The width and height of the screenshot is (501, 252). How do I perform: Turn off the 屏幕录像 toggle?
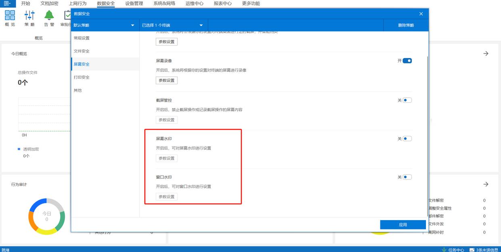[x=407, y=61]
